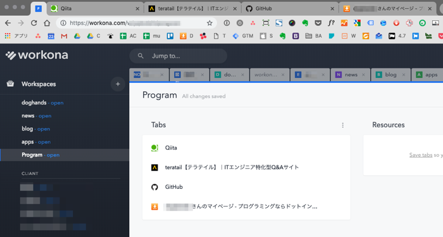
Task: Switch to the GitHub browser tab
Action: (x=290, y=8)
